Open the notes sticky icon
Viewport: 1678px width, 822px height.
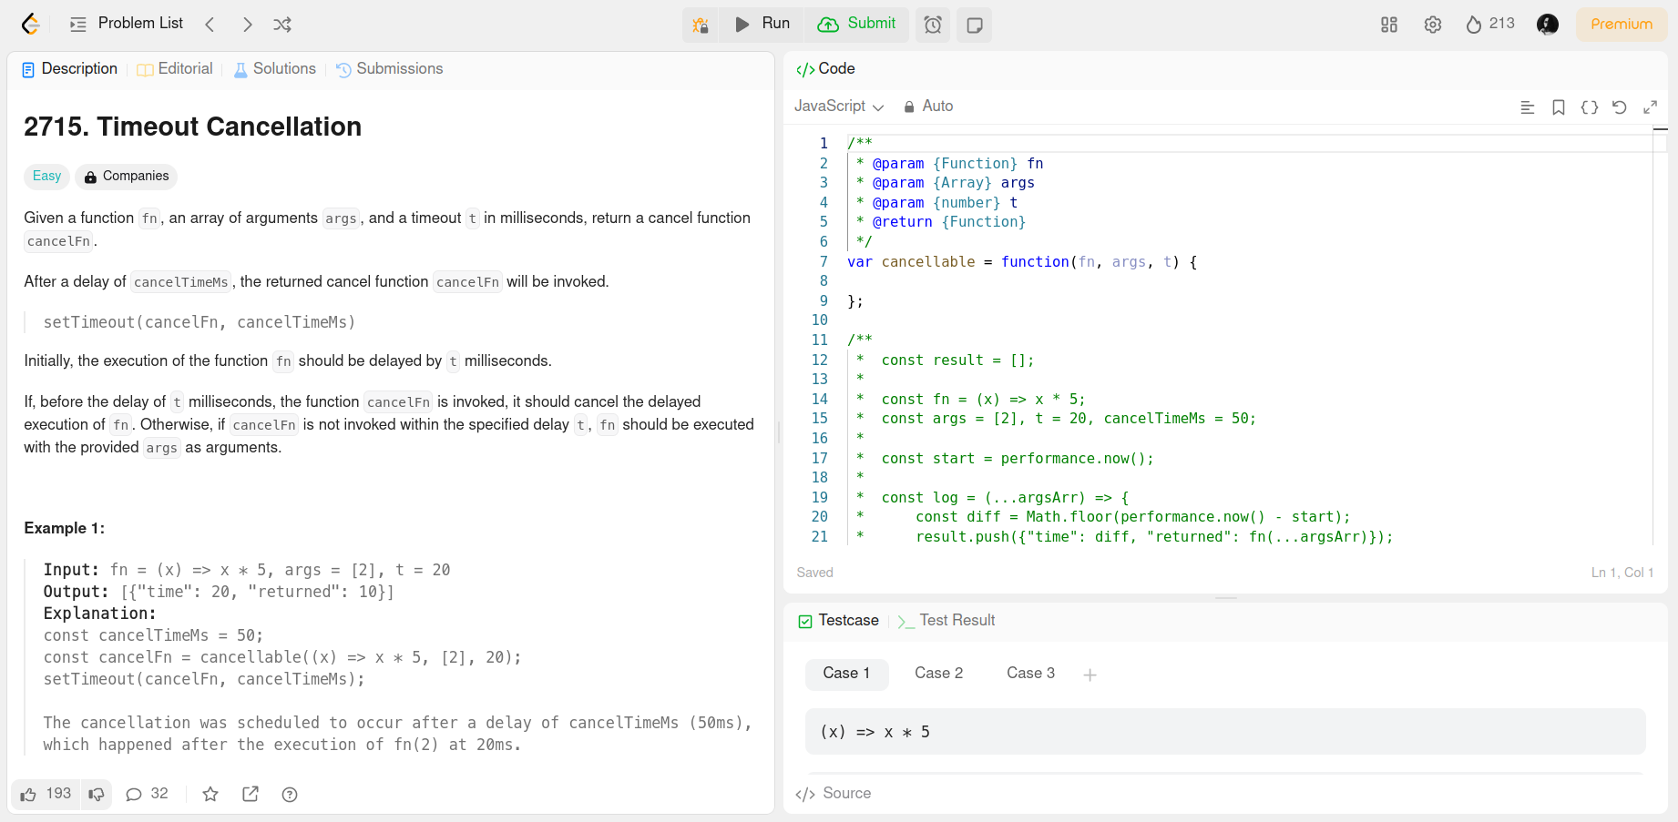[x=975, y=25]
